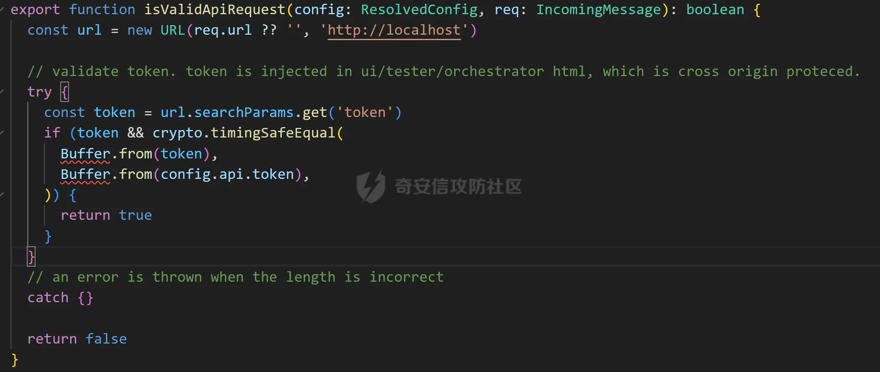Click the 'return false' statement
Screen dimensions: 880x372
pos(77,339)
